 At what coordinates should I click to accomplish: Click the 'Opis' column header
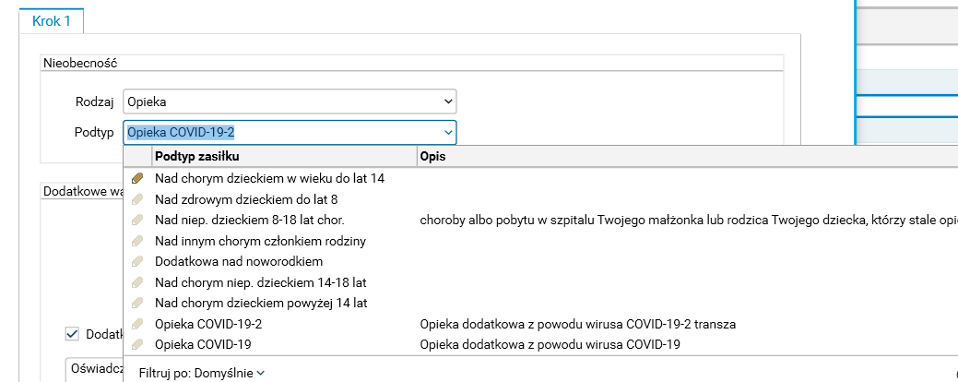point(434,156)
